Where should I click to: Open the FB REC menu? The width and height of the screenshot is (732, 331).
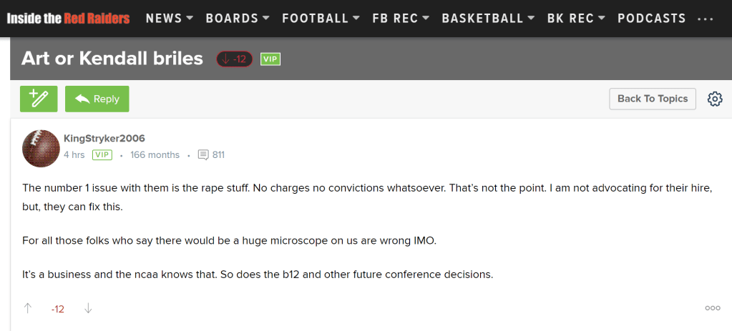click(400, 19)
